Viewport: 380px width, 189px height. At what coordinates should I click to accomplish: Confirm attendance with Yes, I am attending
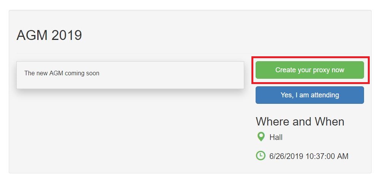310,95
